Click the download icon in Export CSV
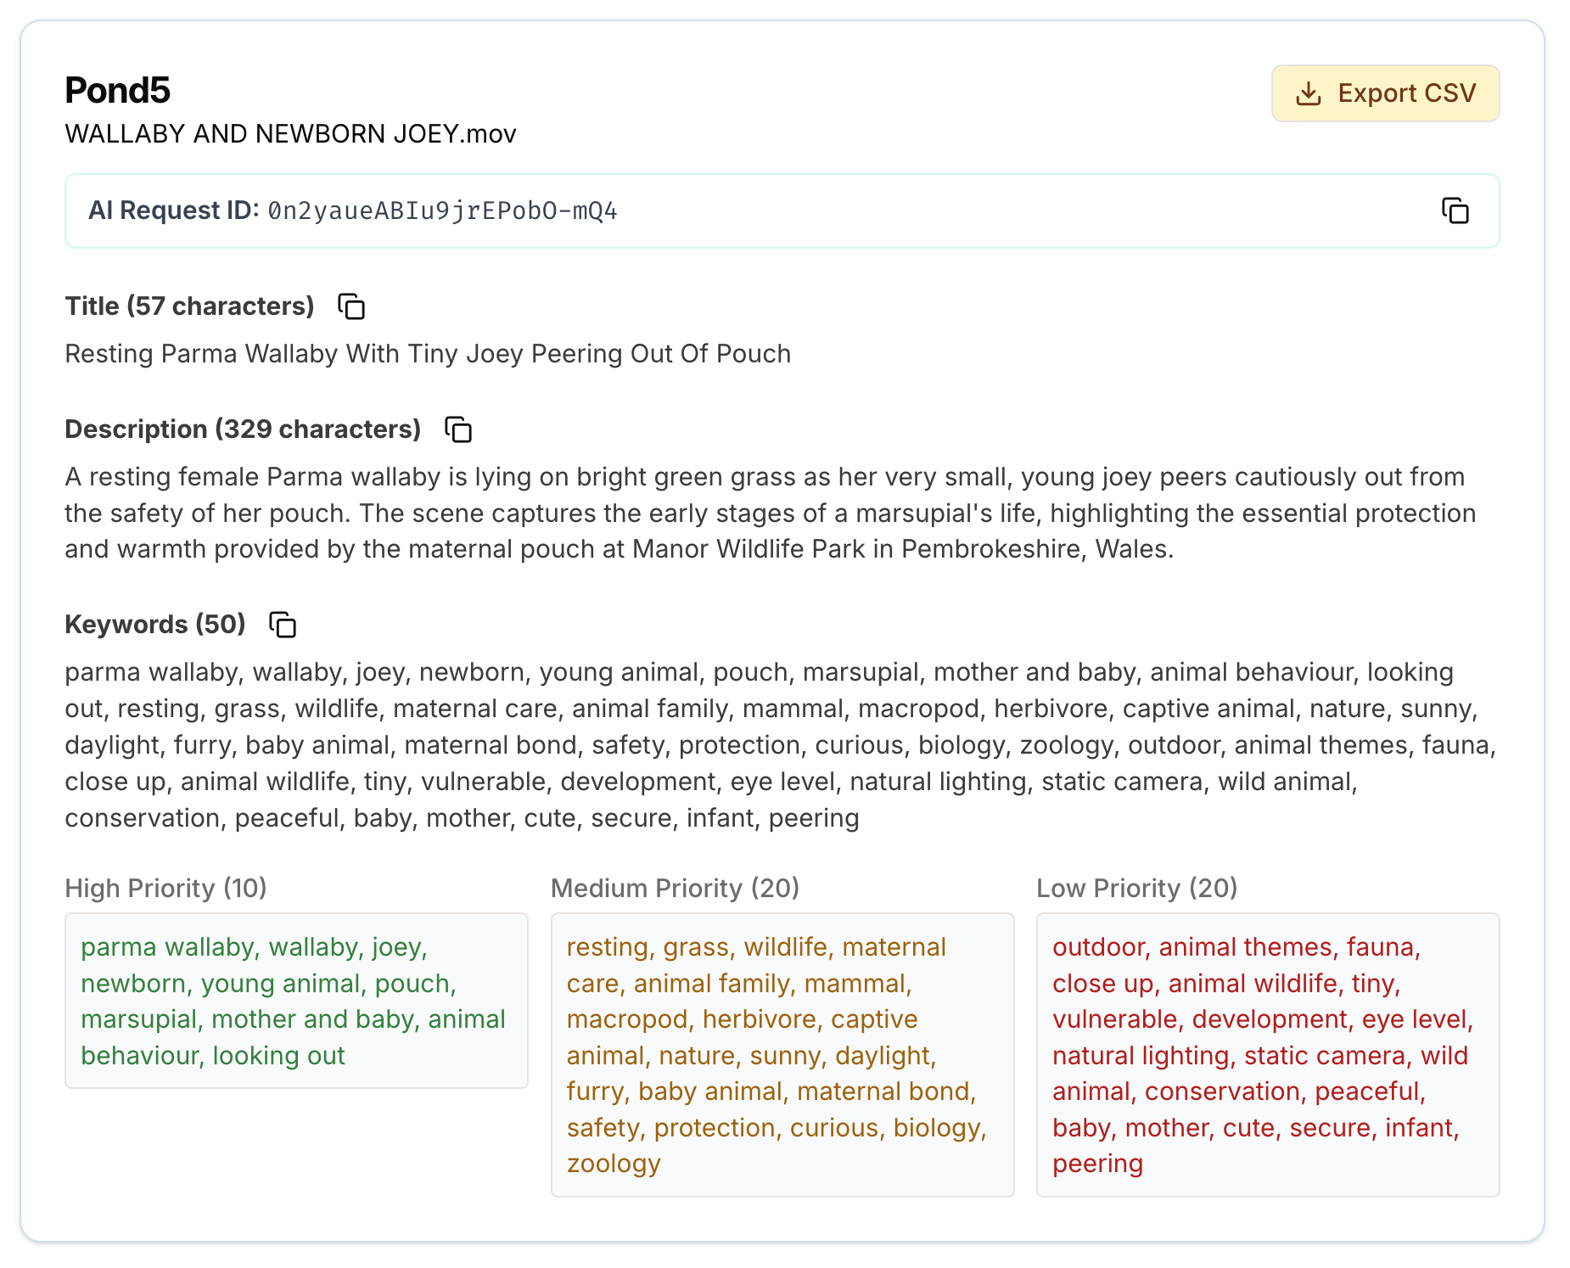Viewport: 1570px width, 1268px height. coord(1309,93)
